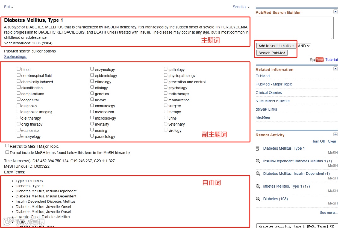
Task: Click the magnifier icon beside Diabetes (103)
Action: 258,199
